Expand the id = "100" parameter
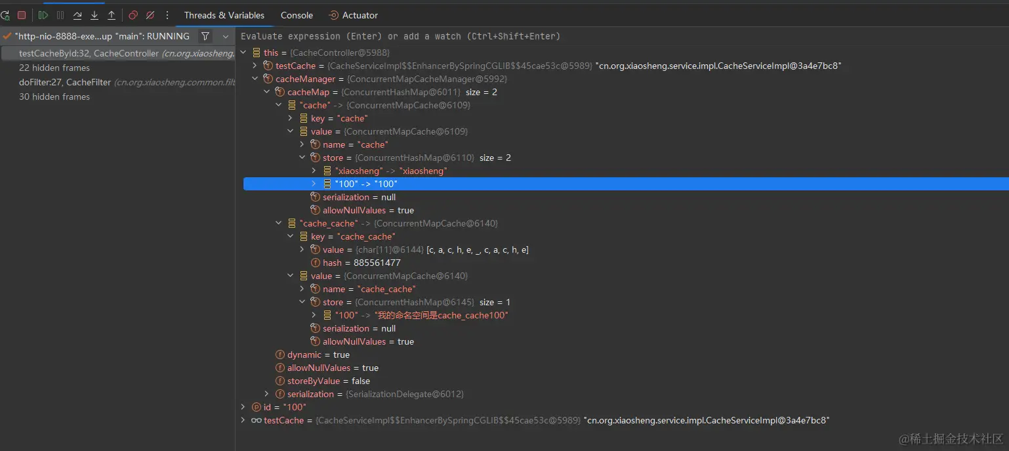This screenshot has width=1009, height=451. (x=243, y=407)
